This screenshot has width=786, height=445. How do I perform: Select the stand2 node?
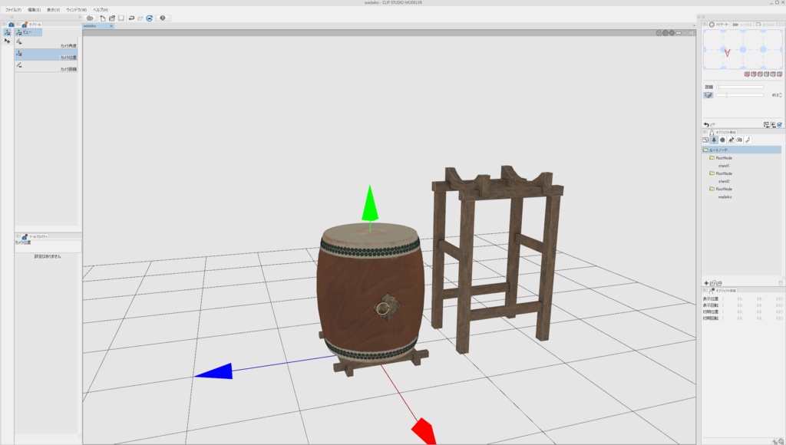click(x=724, y=181)
